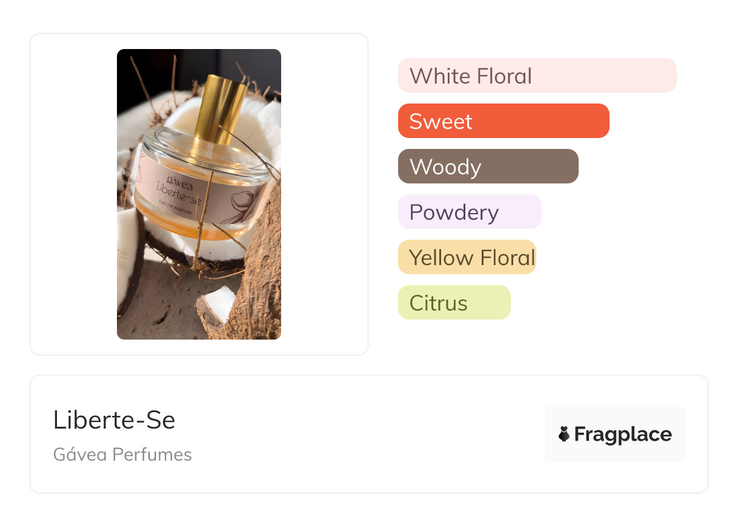Open the Liberte-Se perfume photo

(x=199, y=194)
